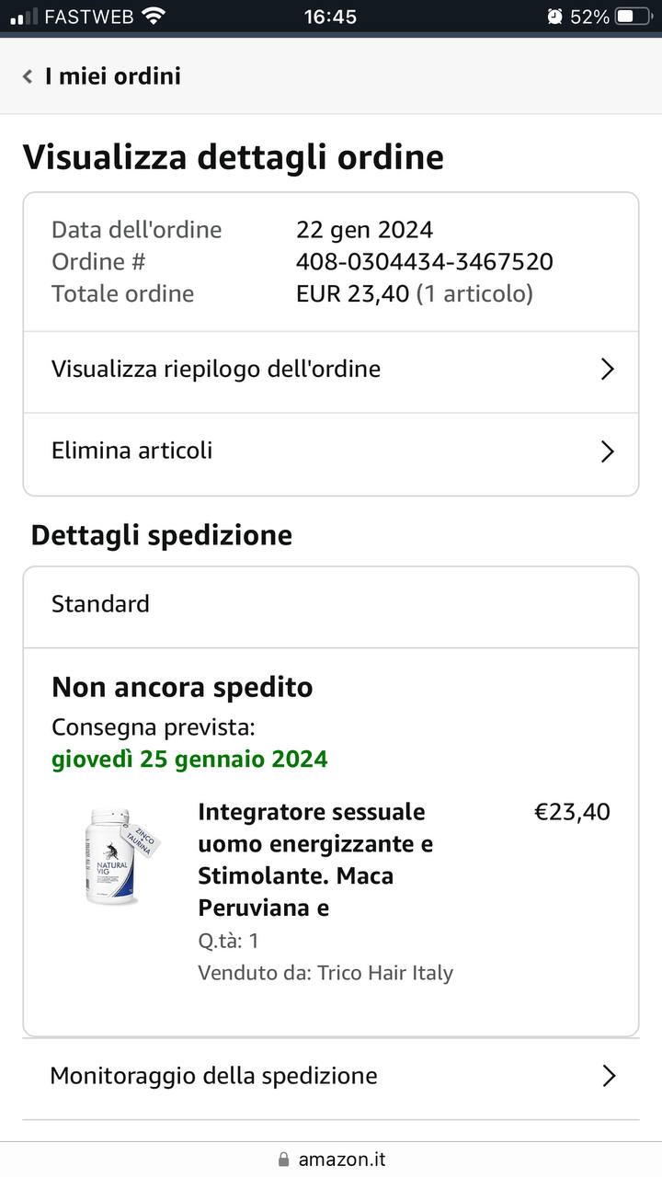Tap the back arrow beside I miei ordini
Screen dimensions: 662x1177
pos(28,76)
